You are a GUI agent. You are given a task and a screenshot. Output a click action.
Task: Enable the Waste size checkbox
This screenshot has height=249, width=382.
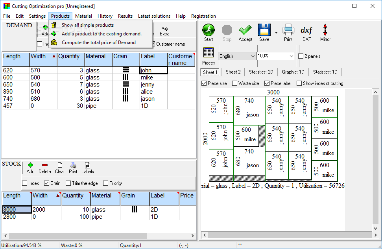(234, 83)
